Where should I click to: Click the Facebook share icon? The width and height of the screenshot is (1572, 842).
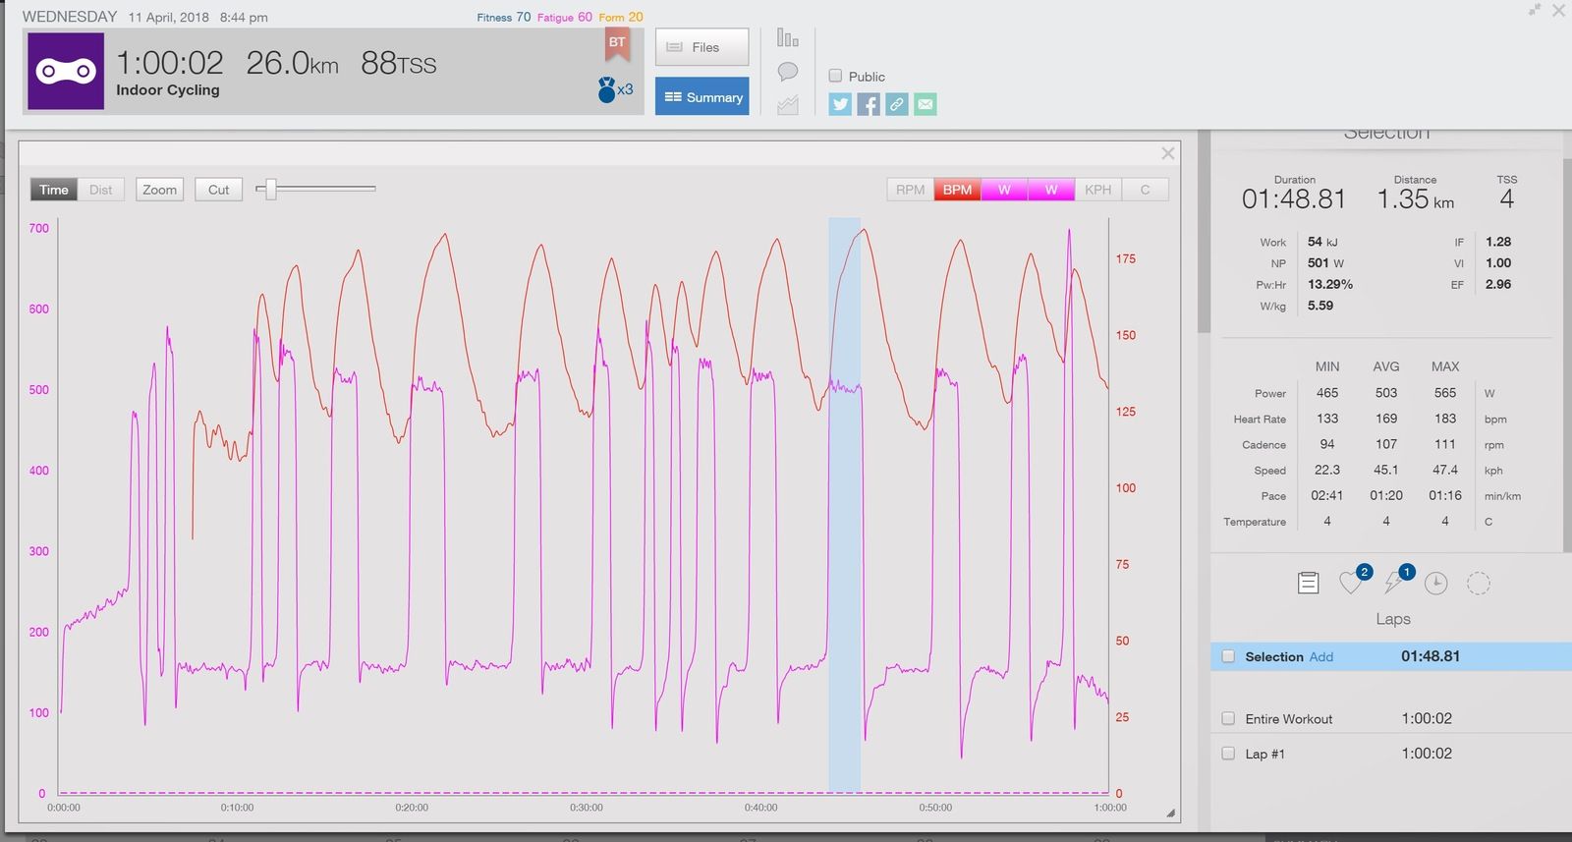[x=869, y=104]
